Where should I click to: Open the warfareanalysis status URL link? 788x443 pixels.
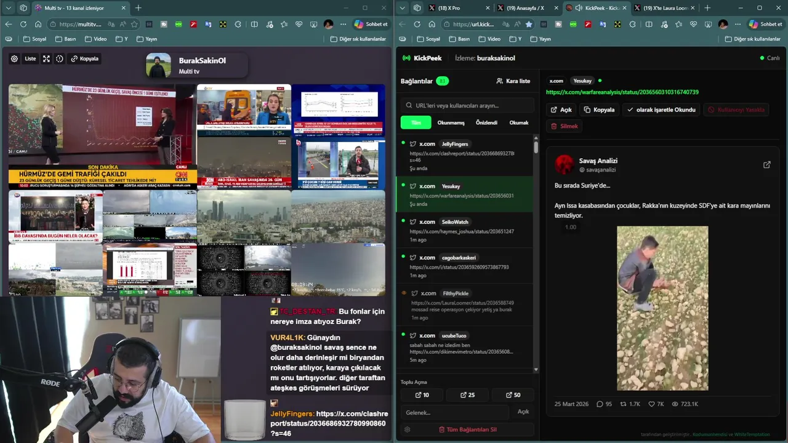point(622,92)
